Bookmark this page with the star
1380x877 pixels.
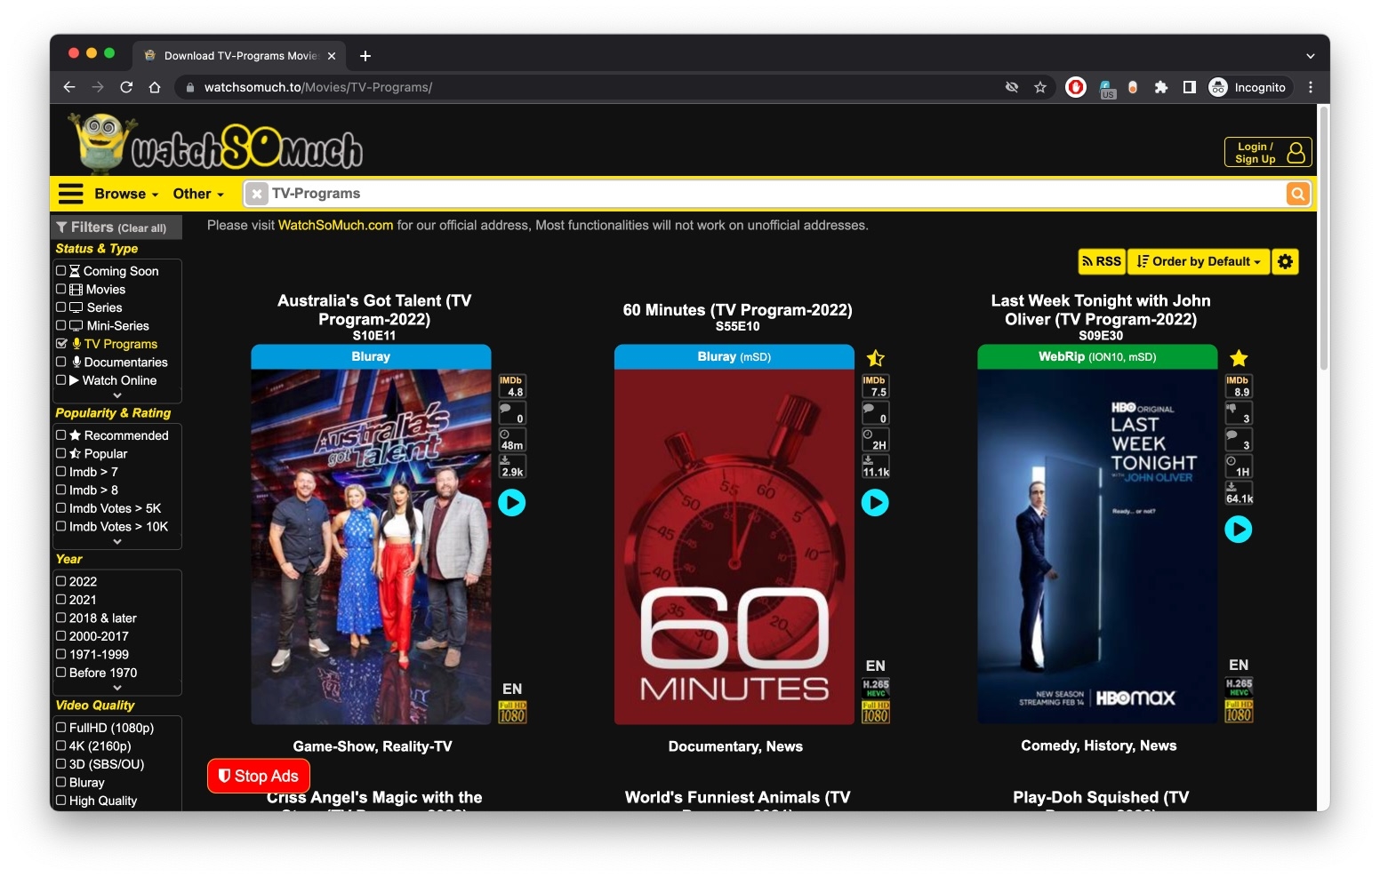[x=1039, y=87]
